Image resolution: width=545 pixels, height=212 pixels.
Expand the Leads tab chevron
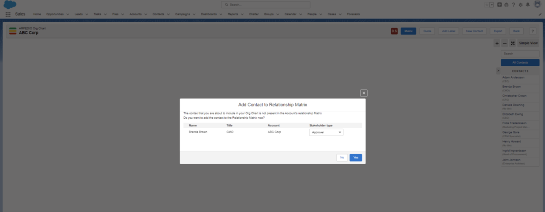tap(86, 14)
